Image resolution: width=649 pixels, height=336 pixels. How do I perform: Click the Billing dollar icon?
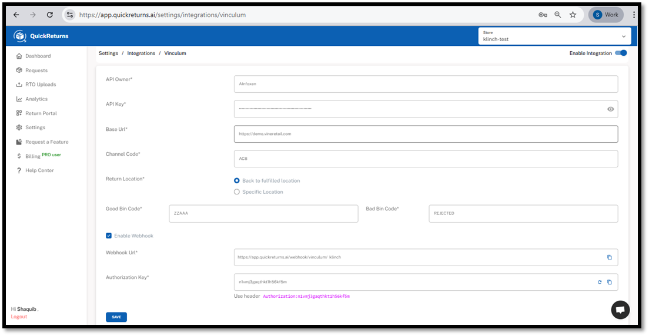[19, 156]
